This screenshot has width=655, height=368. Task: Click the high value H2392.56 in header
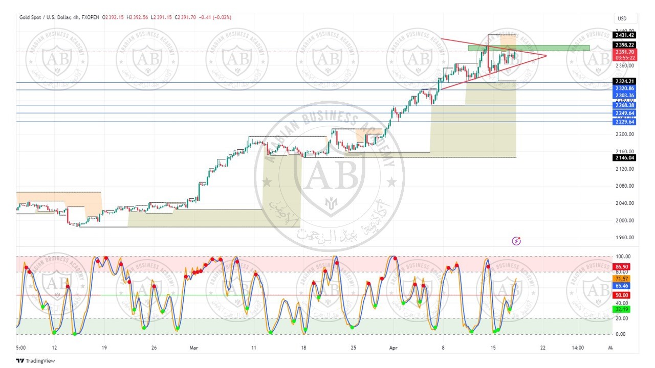click(137, 17)
